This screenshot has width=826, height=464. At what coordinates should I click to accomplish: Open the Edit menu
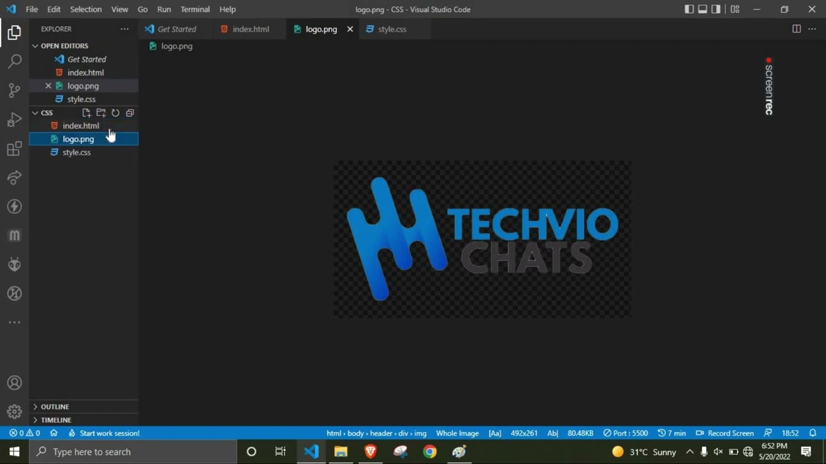coord(54,9)
